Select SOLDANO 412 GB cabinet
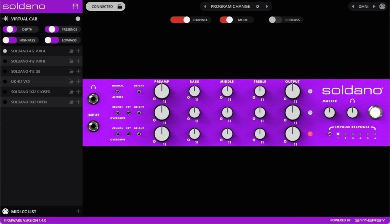This screenshot has width=390, height=224. tap(26, 72)
